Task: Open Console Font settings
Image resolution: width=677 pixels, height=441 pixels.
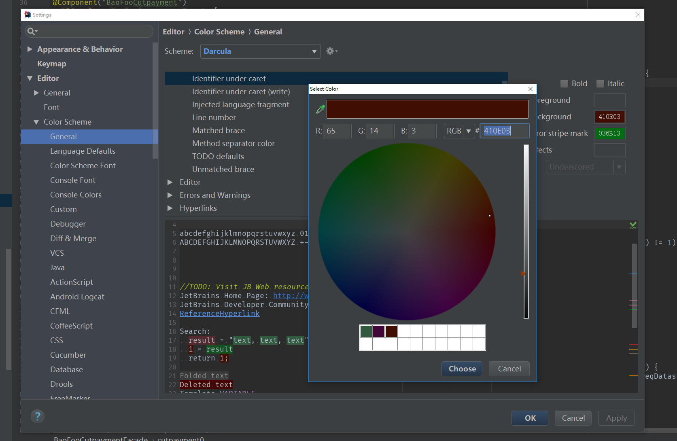Action: (73, 180)
